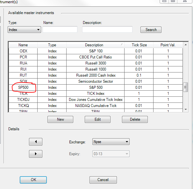Click the Type cell of the SP500 row

[x=52, y=87]
